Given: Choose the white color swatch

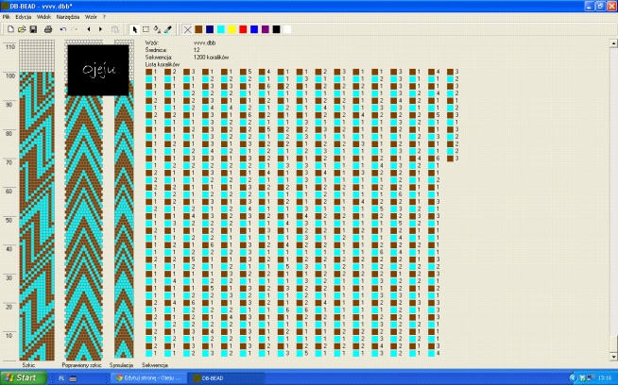Looking at the screenshot, I should click(287, 29).
